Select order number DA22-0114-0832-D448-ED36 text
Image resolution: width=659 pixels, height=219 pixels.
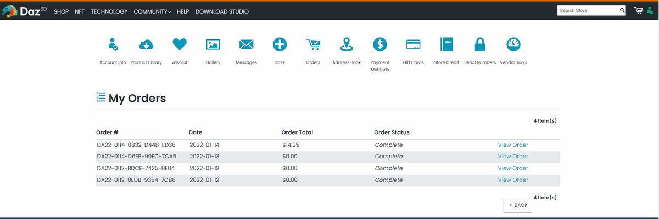coord(136,145)
